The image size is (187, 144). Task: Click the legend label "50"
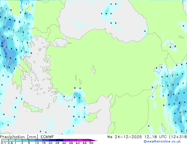point(91,143)
